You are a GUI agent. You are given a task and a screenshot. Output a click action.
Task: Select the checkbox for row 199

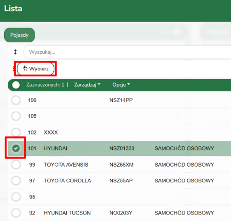(16, 100)
